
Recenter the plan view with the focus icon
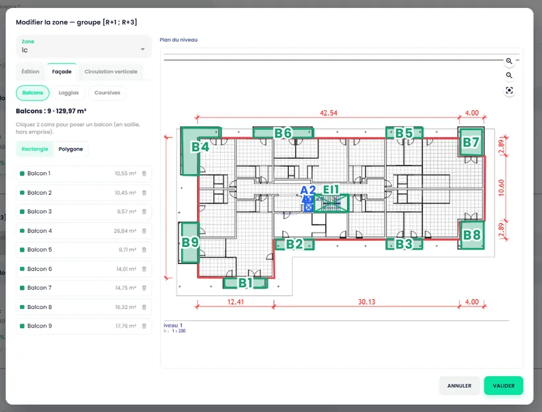pyautogui.click(x=509, y=90)
